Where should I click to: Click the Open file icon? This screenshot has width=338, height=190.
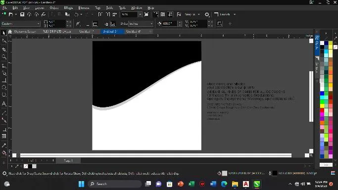(10, 14)
